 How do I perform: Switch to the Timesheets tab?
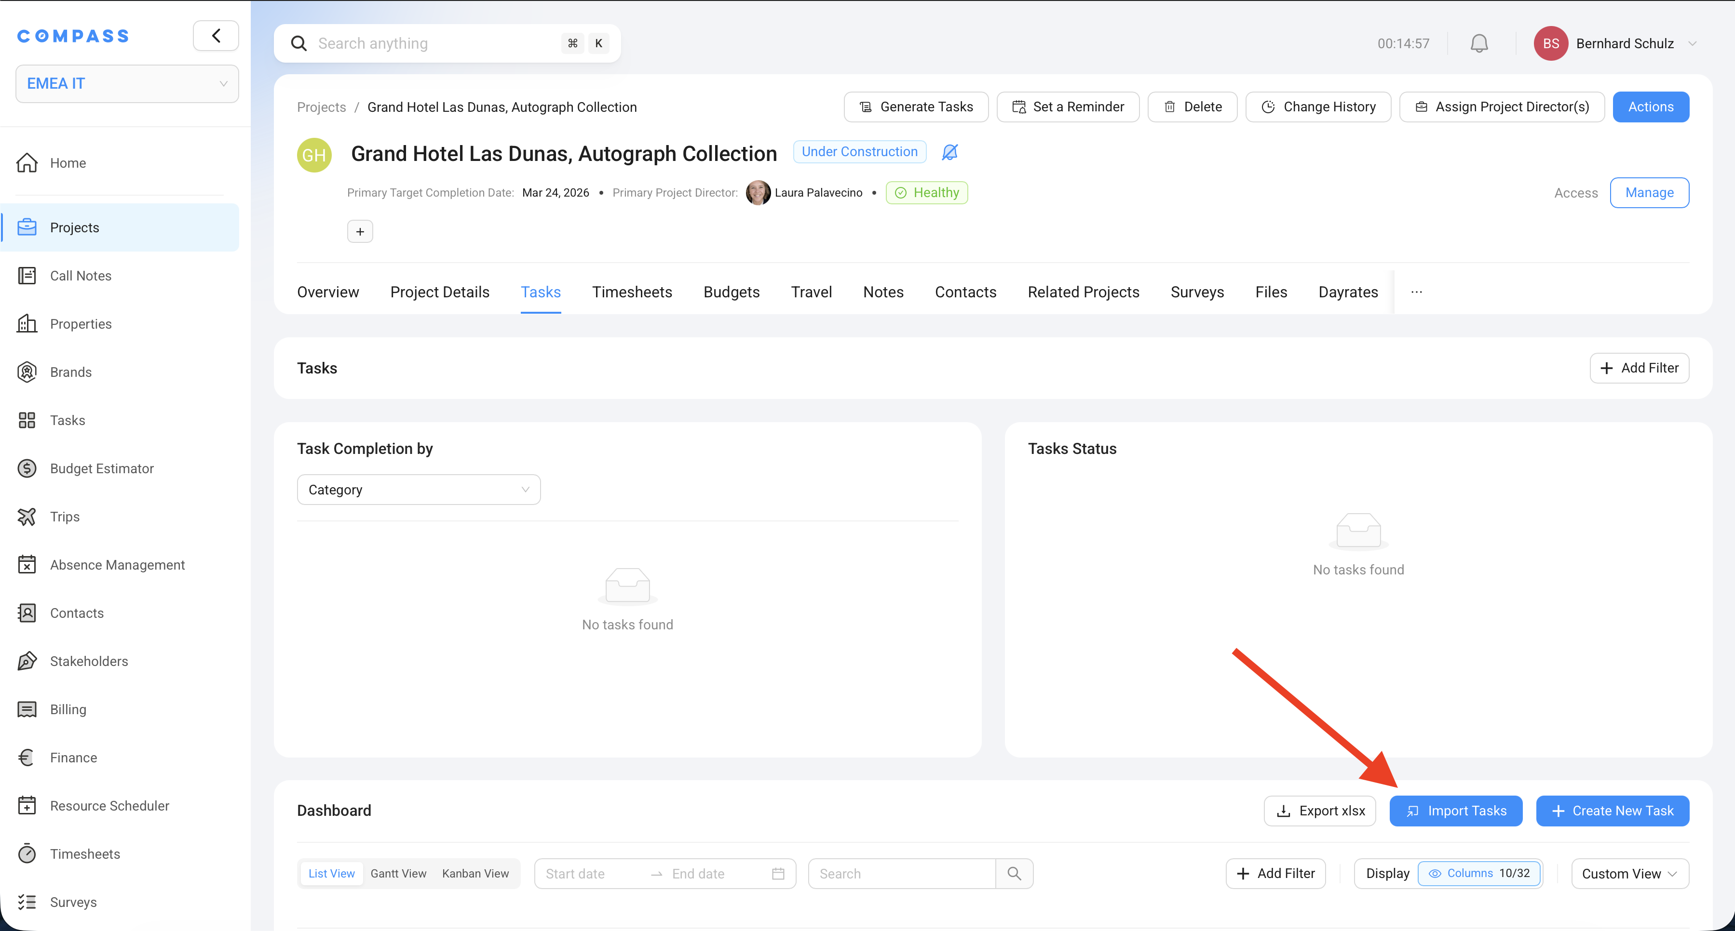coord(632,292)
